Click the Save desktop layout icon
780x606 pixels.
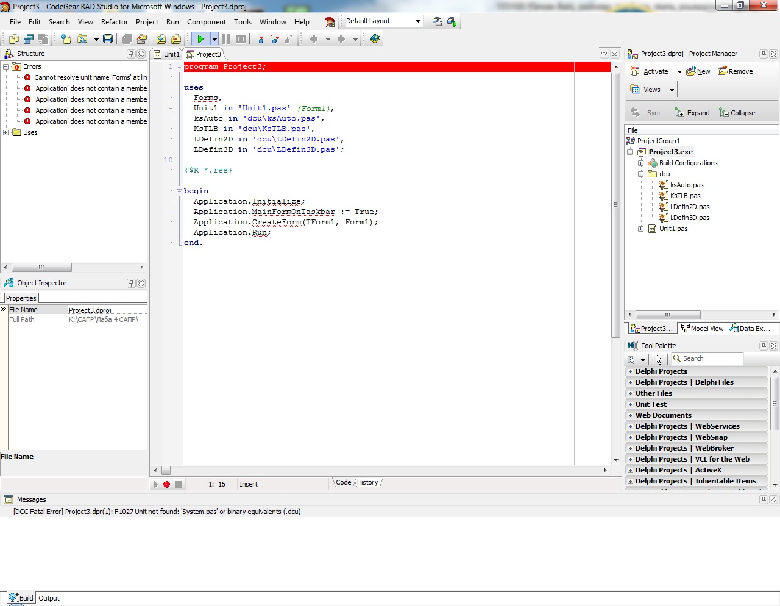437,21
